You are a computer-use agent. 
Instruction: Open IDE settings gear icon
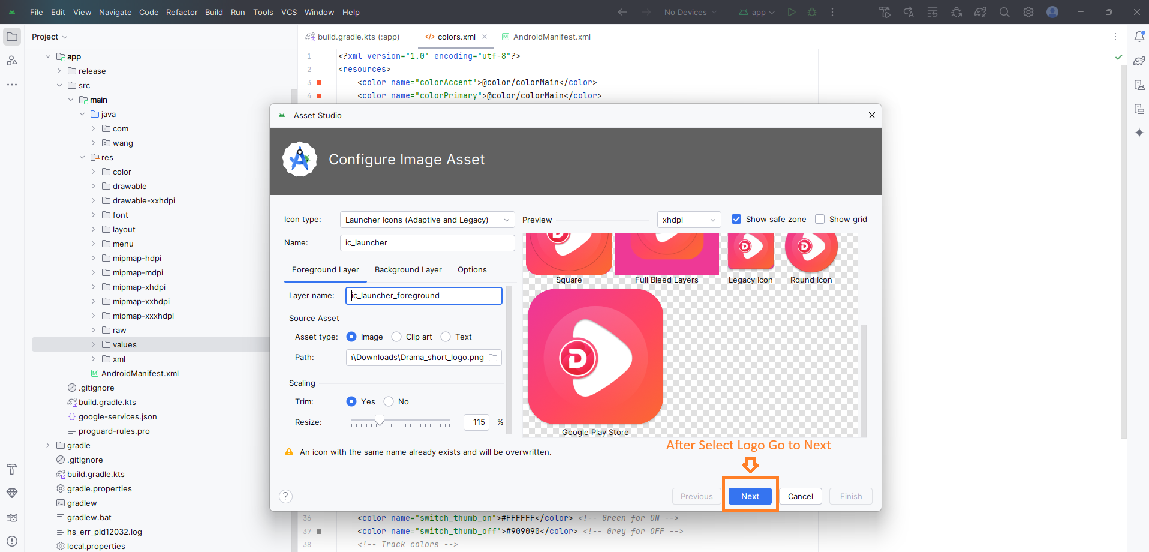click(x=1028, y=12)
